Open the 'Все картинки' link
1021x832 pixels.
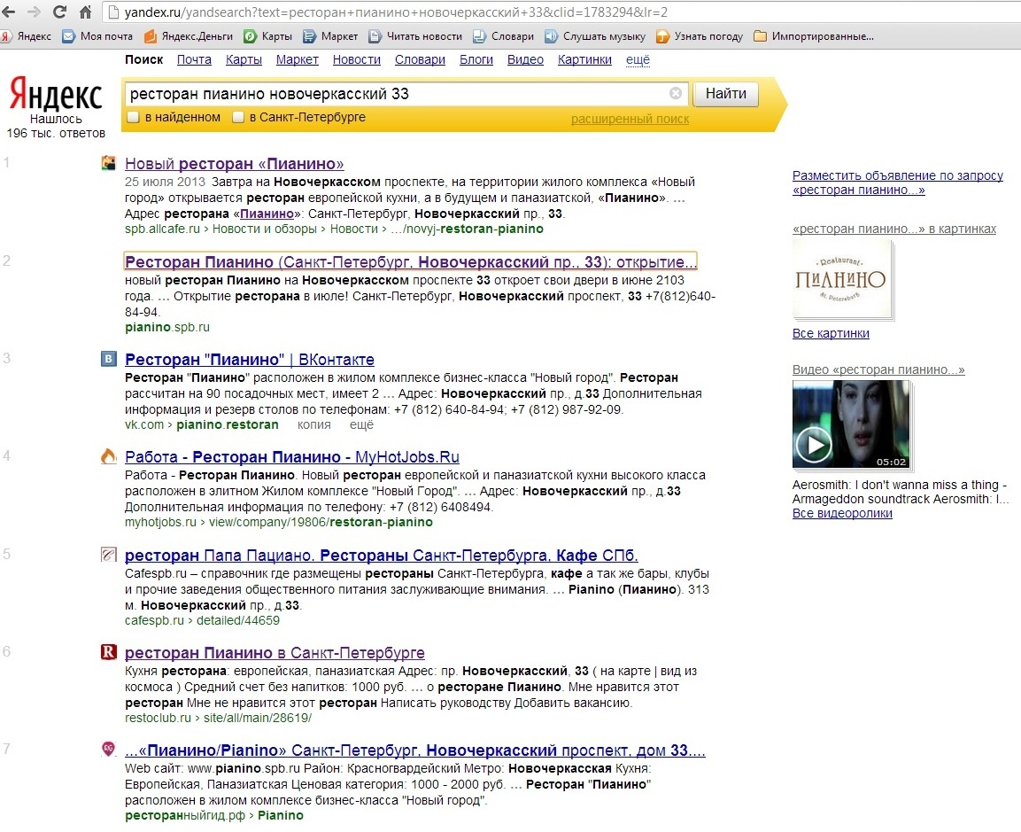831,333
